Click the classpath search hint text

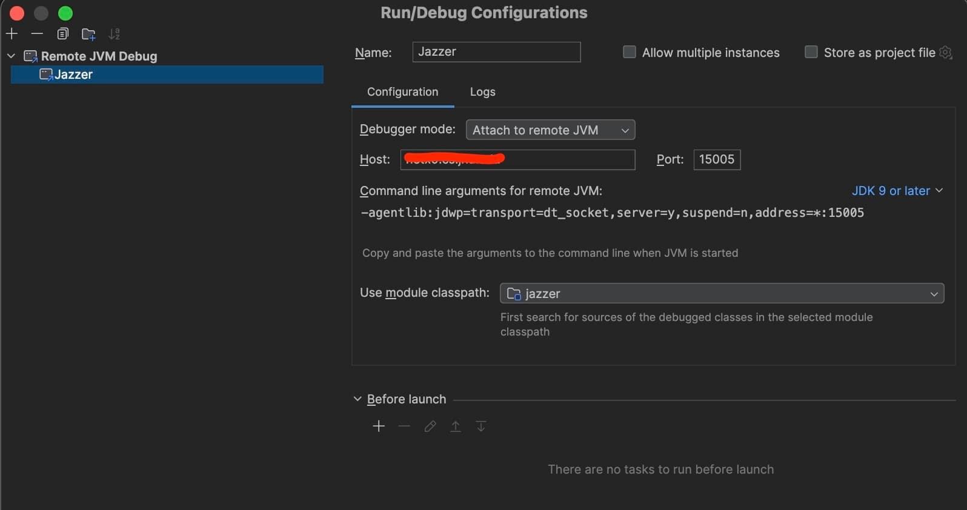(686, 325)
